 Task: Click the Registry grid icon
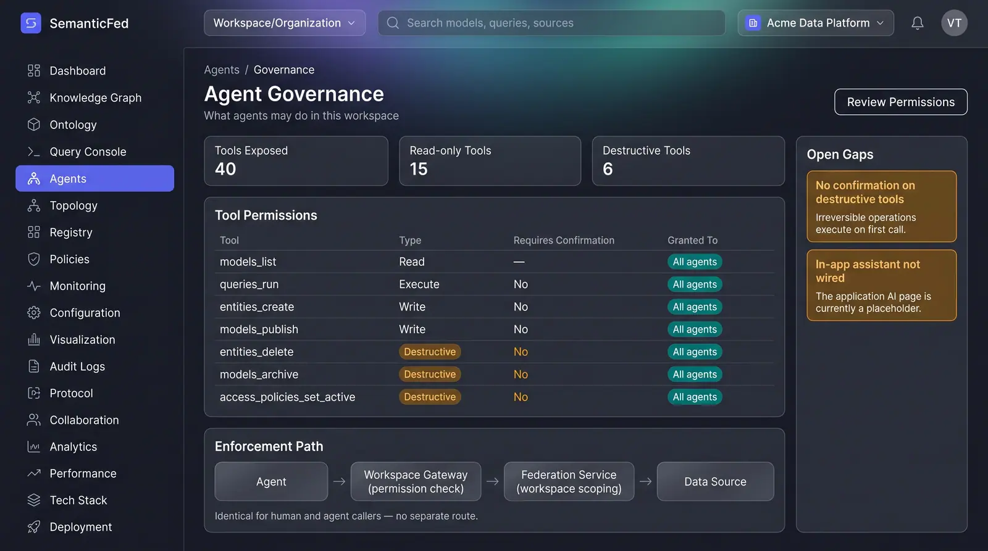pyautogui.click(x=34, y=232)
